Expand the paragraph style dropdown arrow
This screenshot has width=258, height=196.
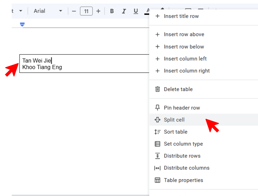[21, 11]
